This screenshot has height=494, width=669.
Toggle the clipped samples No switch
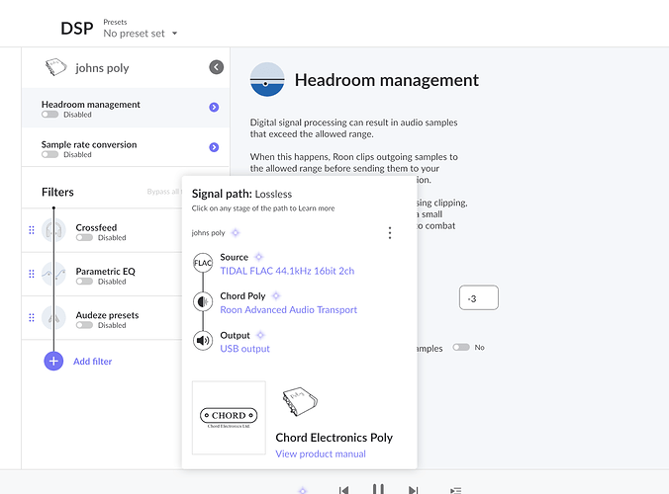coord(461,348)
